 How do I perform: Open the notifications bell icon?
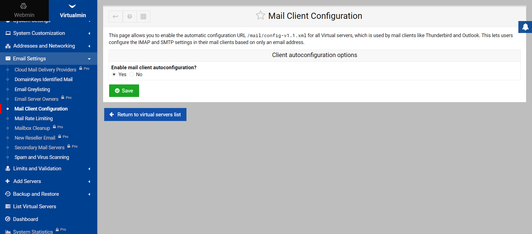525,27
